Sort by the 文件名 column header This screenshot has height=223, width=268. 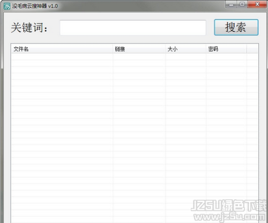[62, 49]
